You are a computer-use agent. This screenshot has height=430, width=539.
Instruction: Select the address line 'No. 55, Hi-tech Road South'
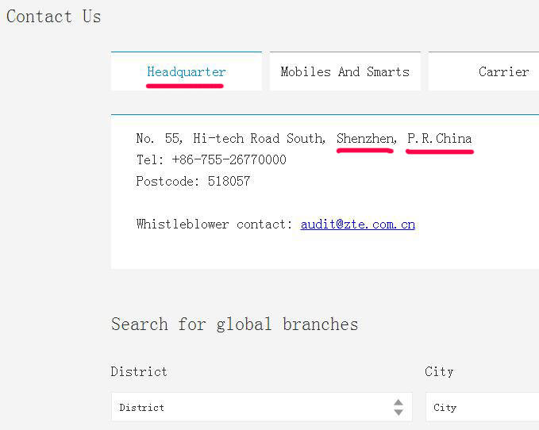[x=231, y=138]
